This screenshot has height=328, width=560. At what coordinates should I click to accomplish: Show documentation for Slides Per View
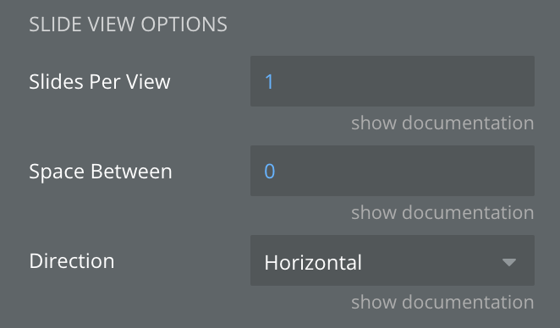pos(442,123)
